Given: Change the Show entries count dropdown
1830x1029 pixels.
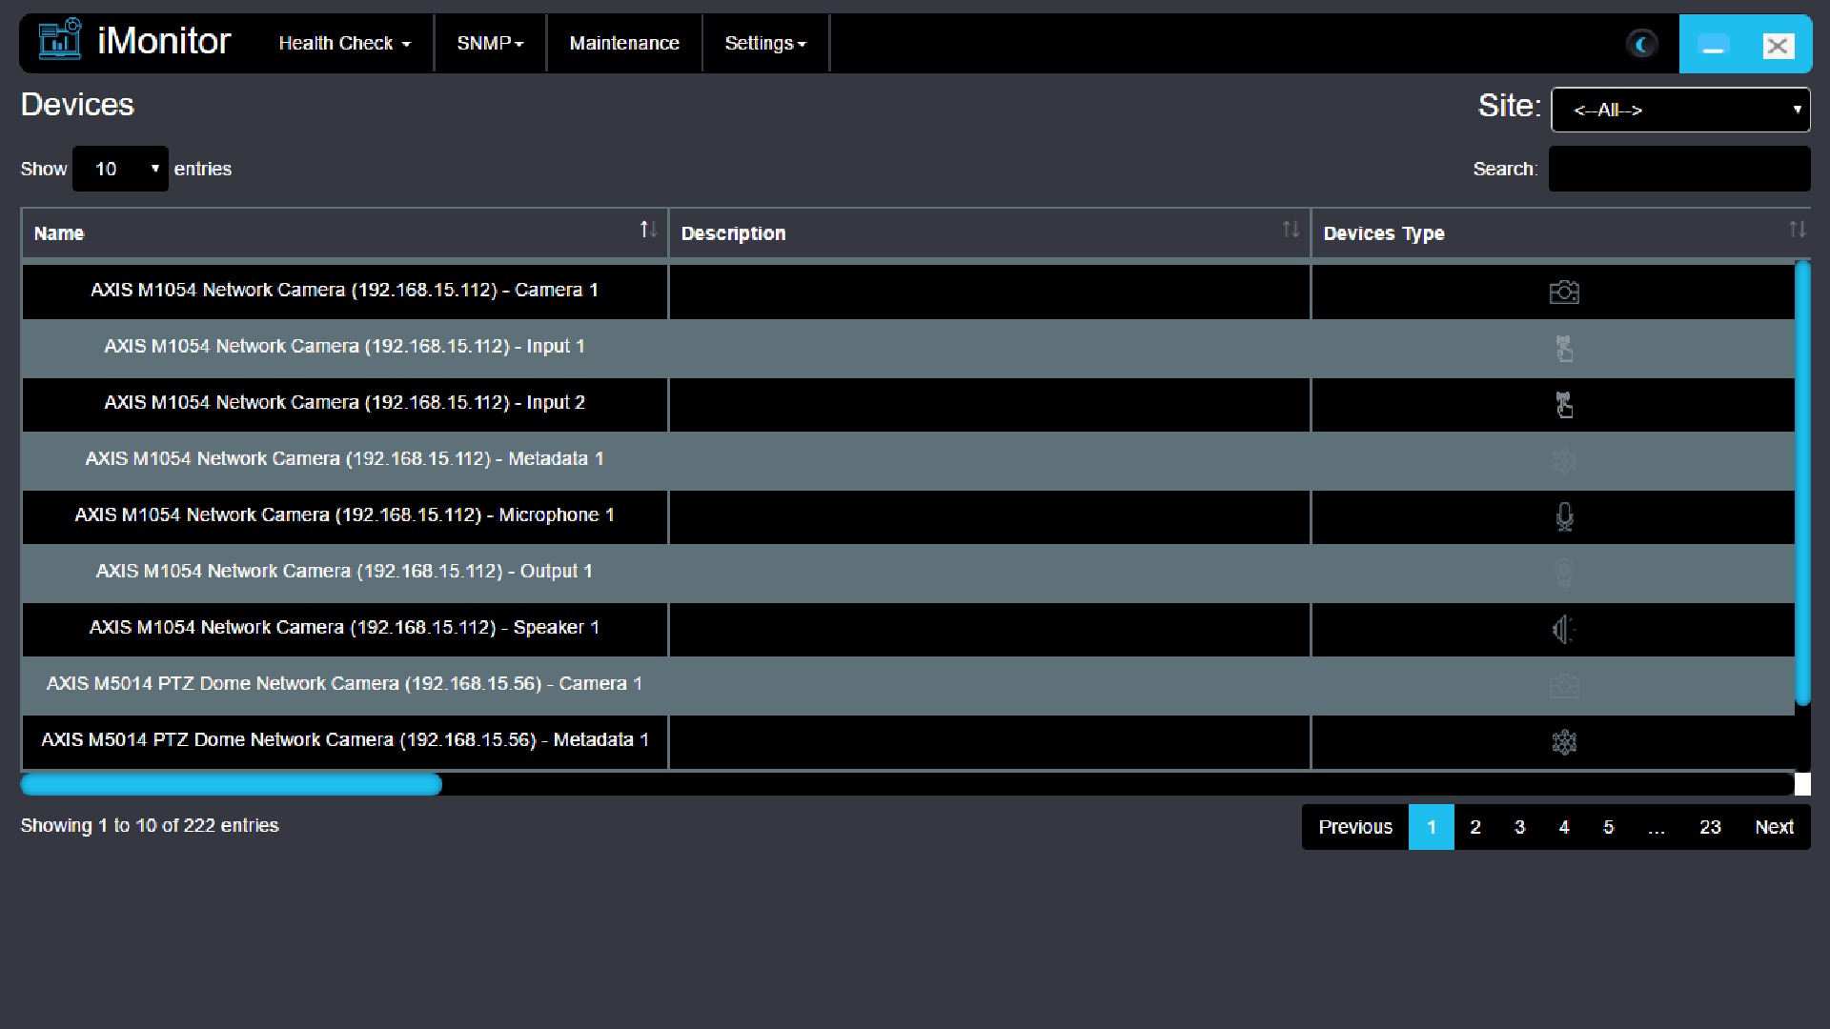Looking at the screenshot, I should tap(120, 169).
